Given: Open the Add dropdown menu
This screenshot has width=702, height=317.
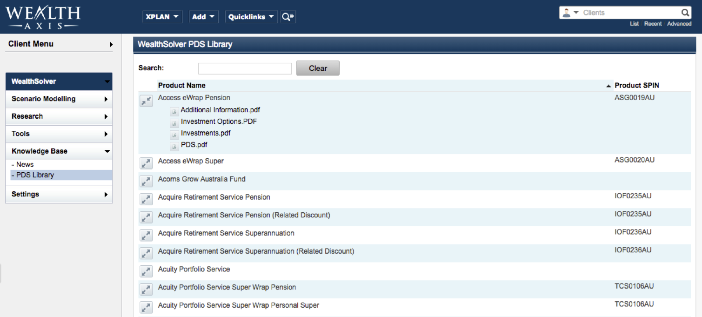Looking at the screenshot, I should tap(203, 17).
